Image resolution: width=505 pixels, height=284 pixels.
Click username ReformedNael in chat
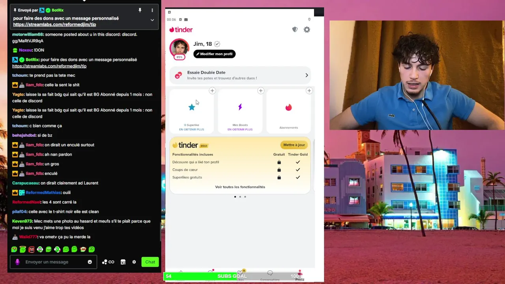(x=26, y=202)
